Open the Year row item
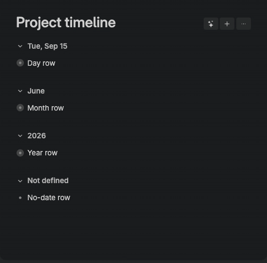Viewport: 267px width, 263px height. 42,153
